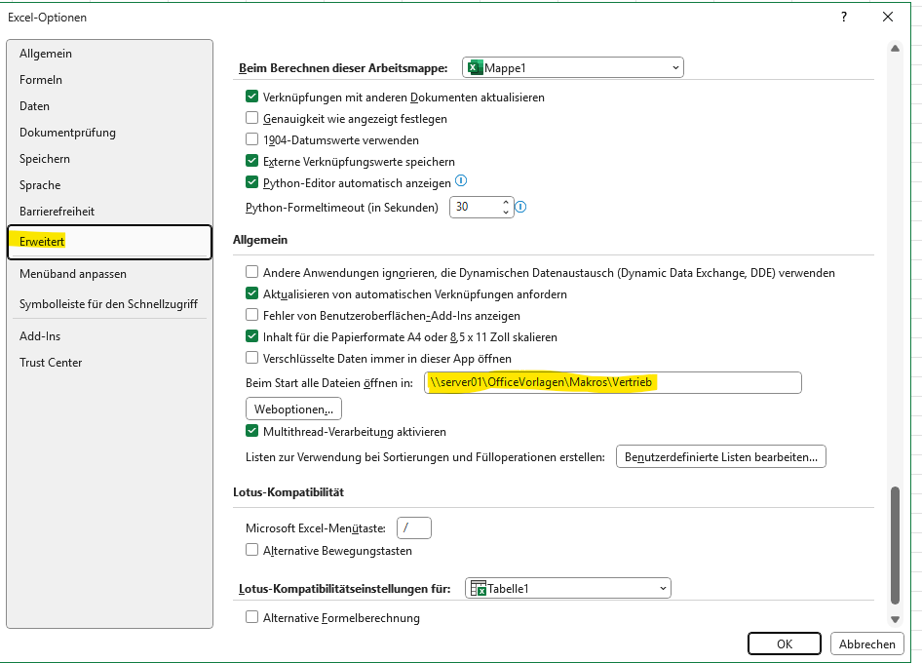922x663 pixels.
Task: Open the Trust Center category
Action: pos(109,363)
